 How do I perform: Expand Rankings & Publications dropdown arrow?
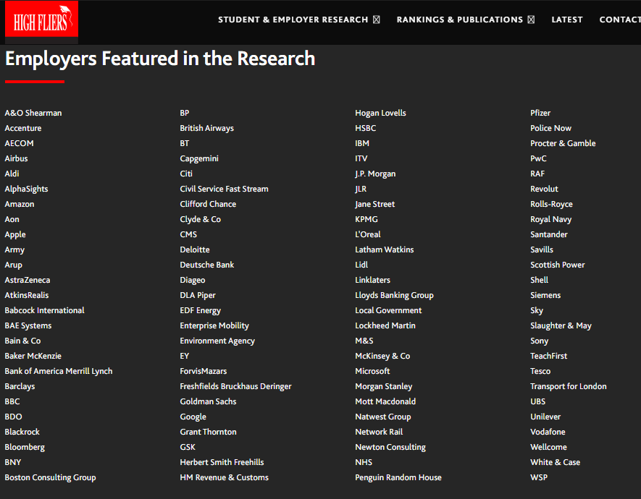[531, 20]
